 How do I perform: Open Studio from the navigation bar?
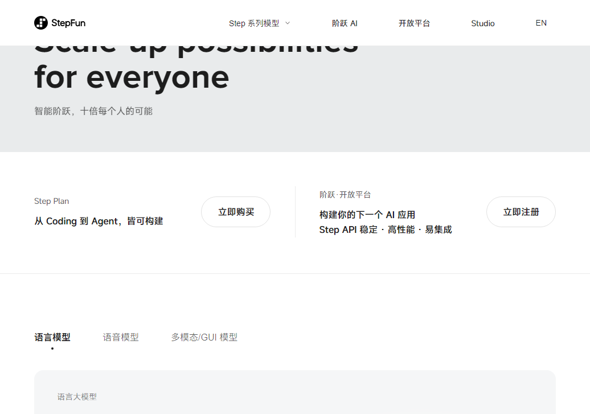(x=483, y=23)
